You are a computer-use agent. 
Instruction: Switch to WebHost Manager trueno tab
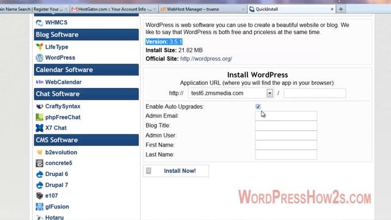pyautogui.click(x=202, y=9)
